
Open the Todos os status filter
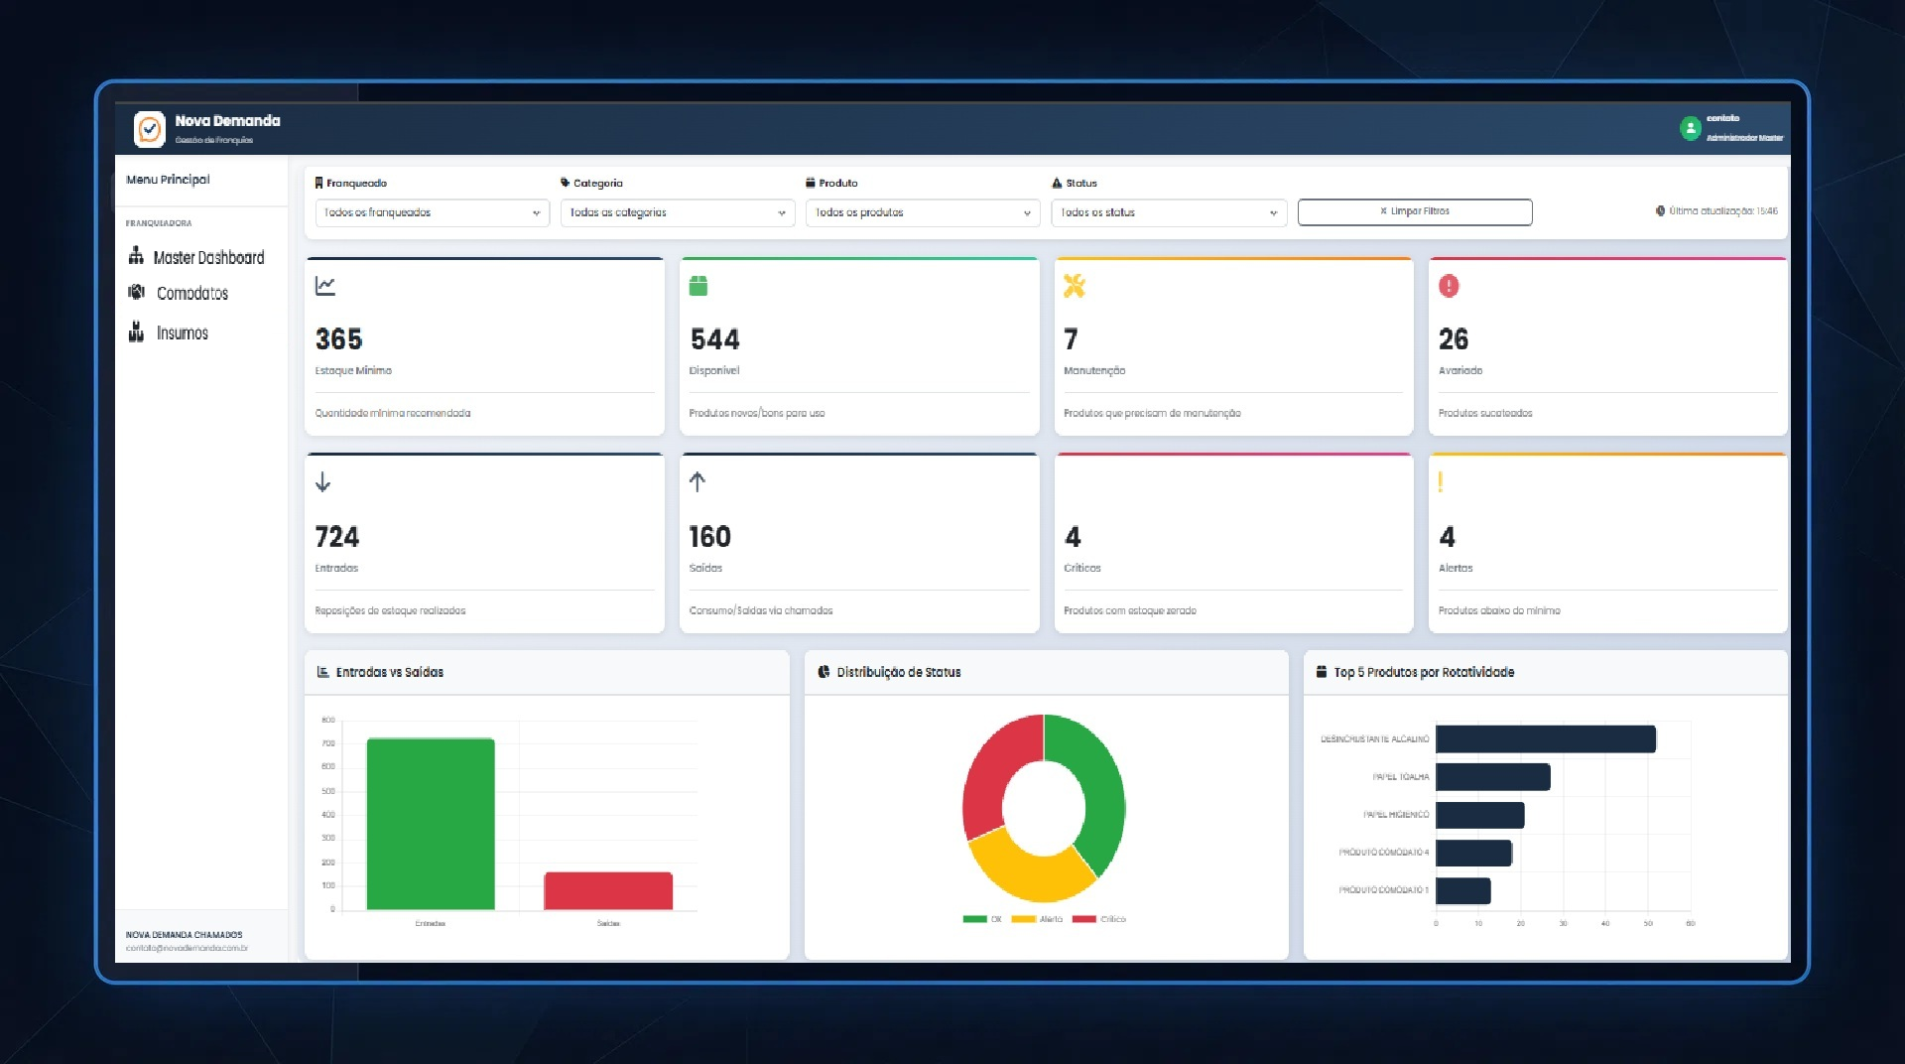tap(1168, 212)
